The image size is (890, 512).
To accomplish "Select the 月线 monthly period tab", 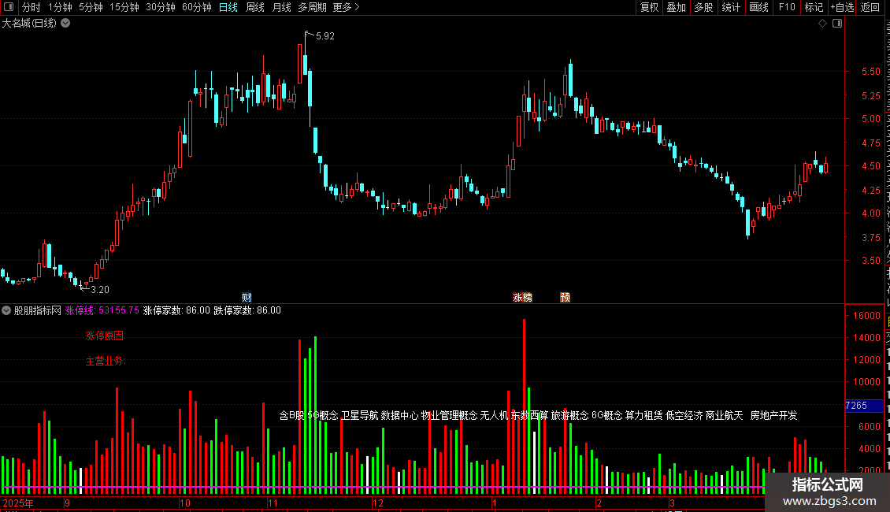I will pos(281,7).
